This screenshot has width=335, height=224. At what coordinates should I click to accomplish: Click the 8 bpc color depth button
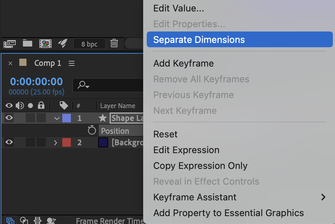click(x=89, y=44)
